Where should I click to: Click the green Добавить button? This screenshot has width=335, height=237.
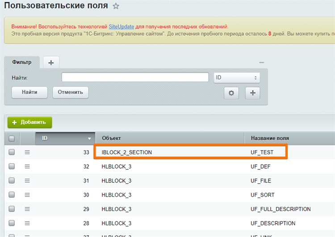29,123
